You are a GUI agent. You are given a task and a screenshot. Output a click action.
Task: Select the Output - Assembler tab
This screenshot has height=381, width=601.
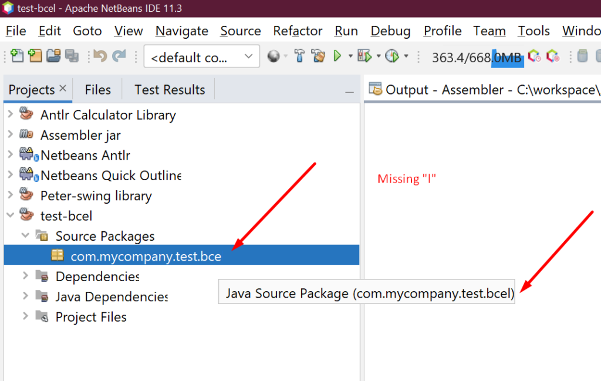click(x=483, y=90)
